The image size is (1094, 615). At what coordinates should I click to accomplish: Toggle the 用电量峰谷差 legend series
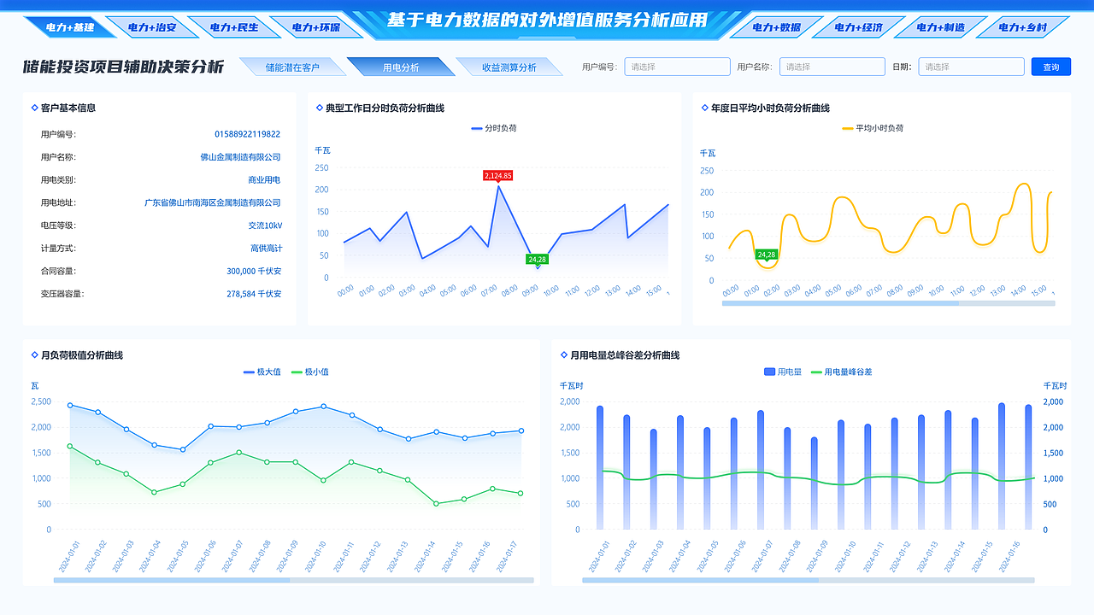click(x=841, y=372)
